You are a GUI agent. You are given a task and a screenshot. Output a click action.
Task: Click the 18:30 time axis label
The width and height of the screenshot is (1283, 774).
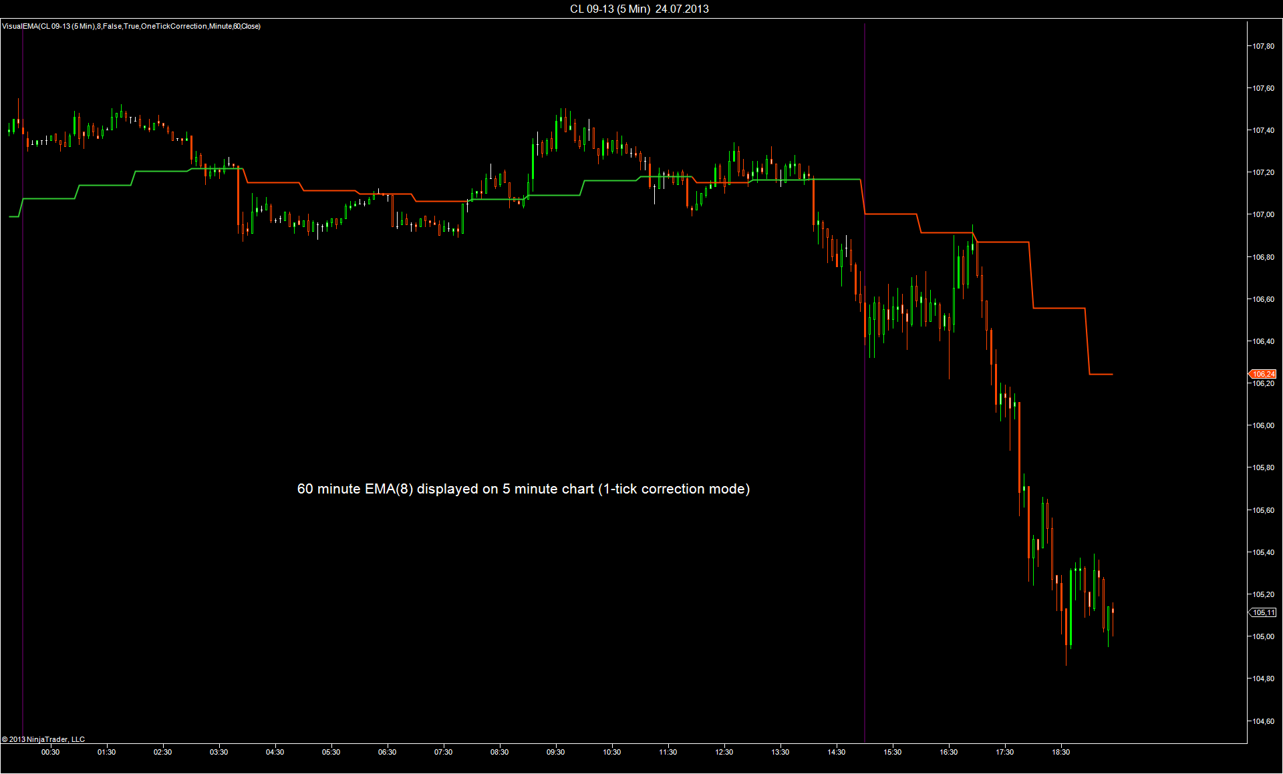tap(1060, 752)
